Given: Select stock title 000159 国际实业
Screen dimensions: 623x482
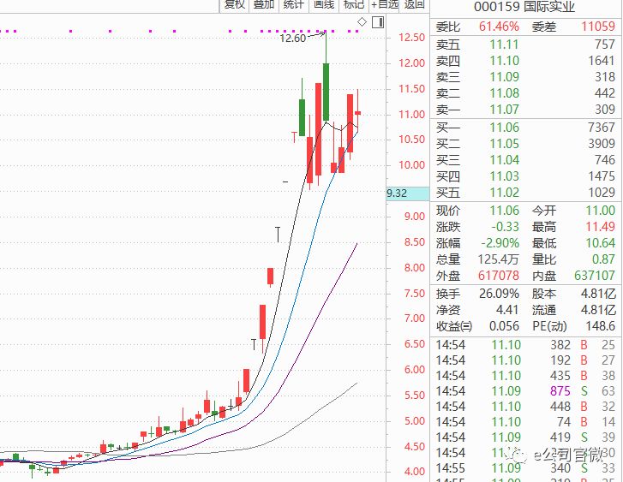Looking at the screenshot, I should coord(524,7).
